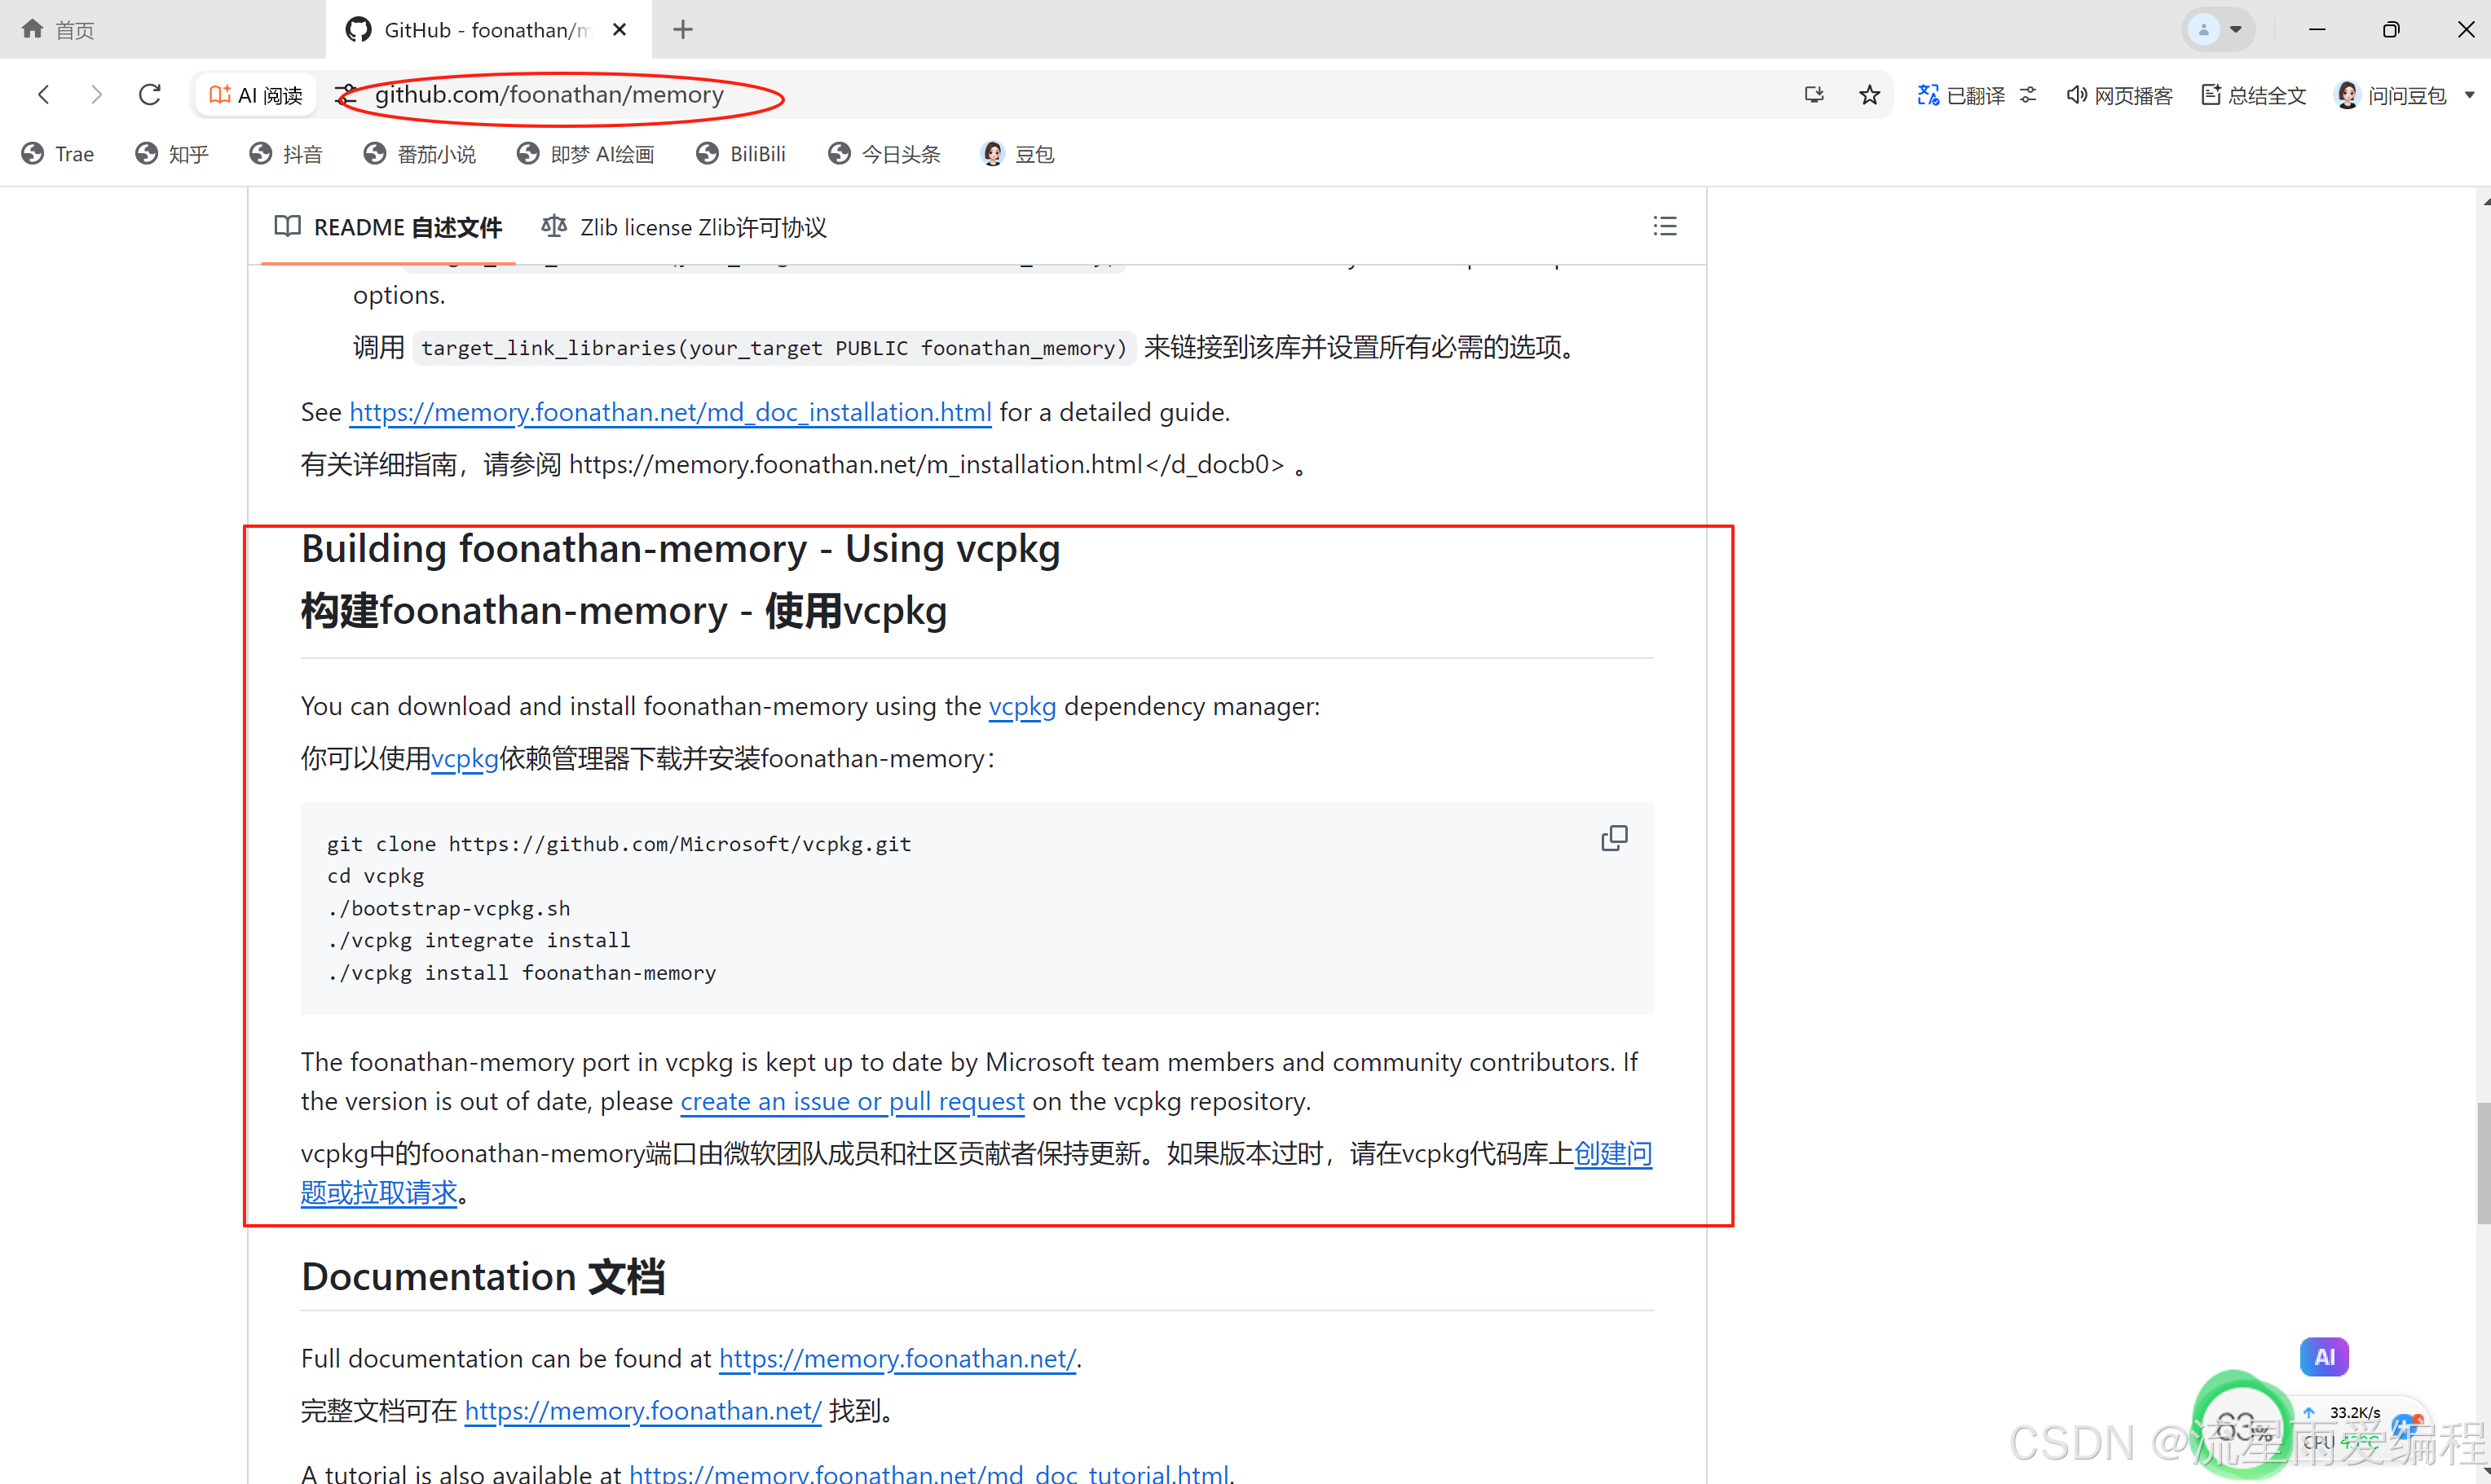The width and height of the screenshot is (2491, 1484).
Task: Click the 'Documentation 文档' heading
Action: [x=483, y=1276]
